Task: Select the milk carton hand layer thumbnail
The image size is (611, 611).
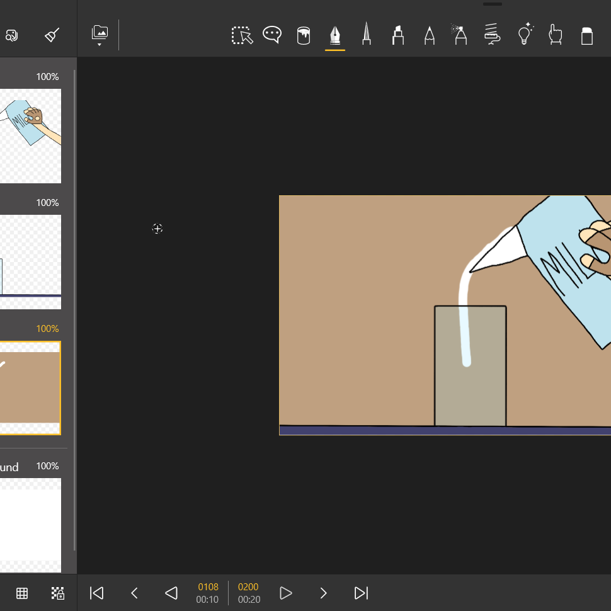Action: 30,135
